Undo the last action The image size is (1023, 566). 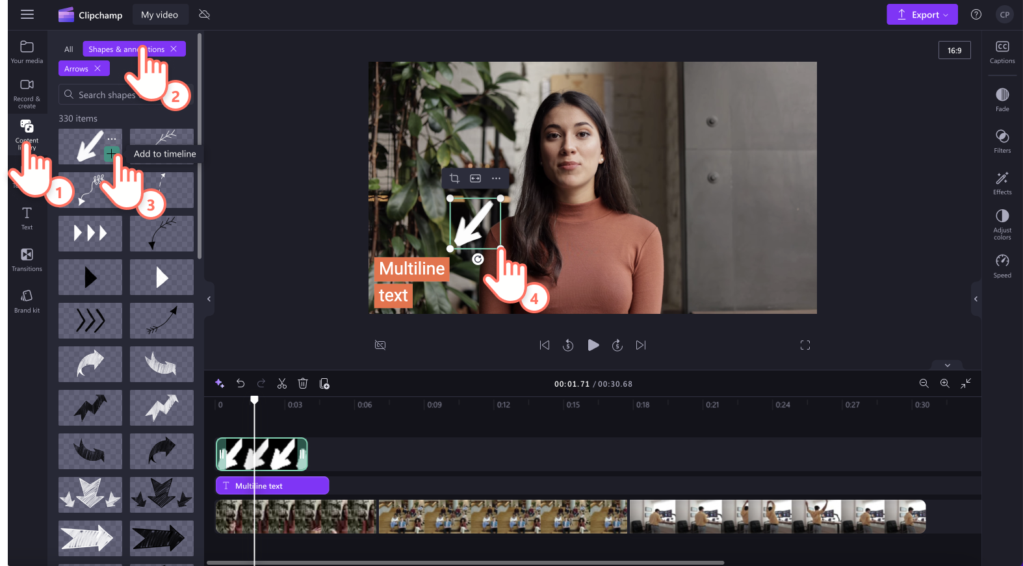pyautogui.click(x=240, y=383)
